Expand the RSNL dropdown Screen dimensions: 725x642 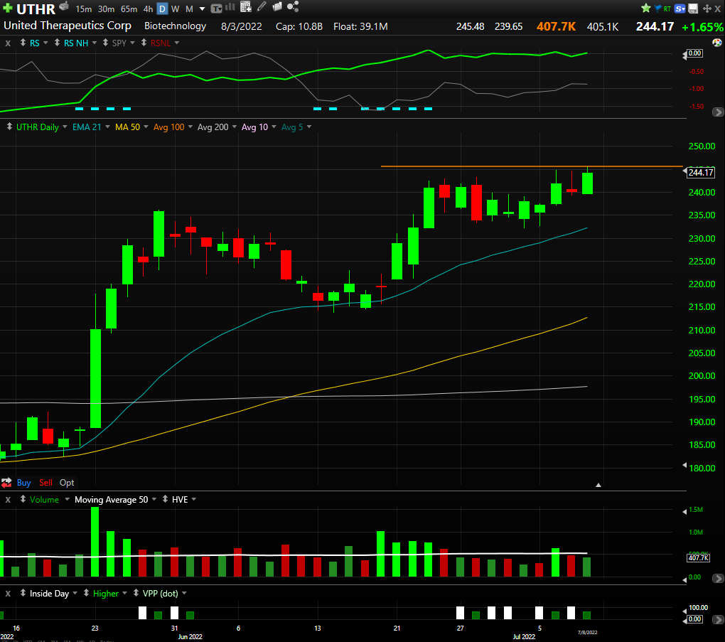(x=176, y=43)
